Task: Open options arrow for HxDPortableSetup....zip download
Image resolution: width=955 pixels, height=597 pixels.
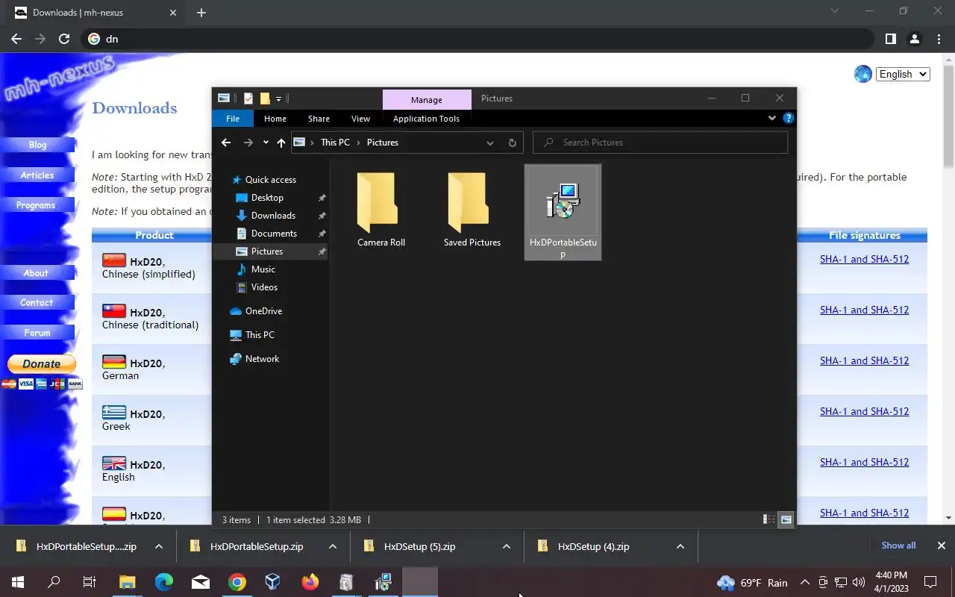Action: 159,546
